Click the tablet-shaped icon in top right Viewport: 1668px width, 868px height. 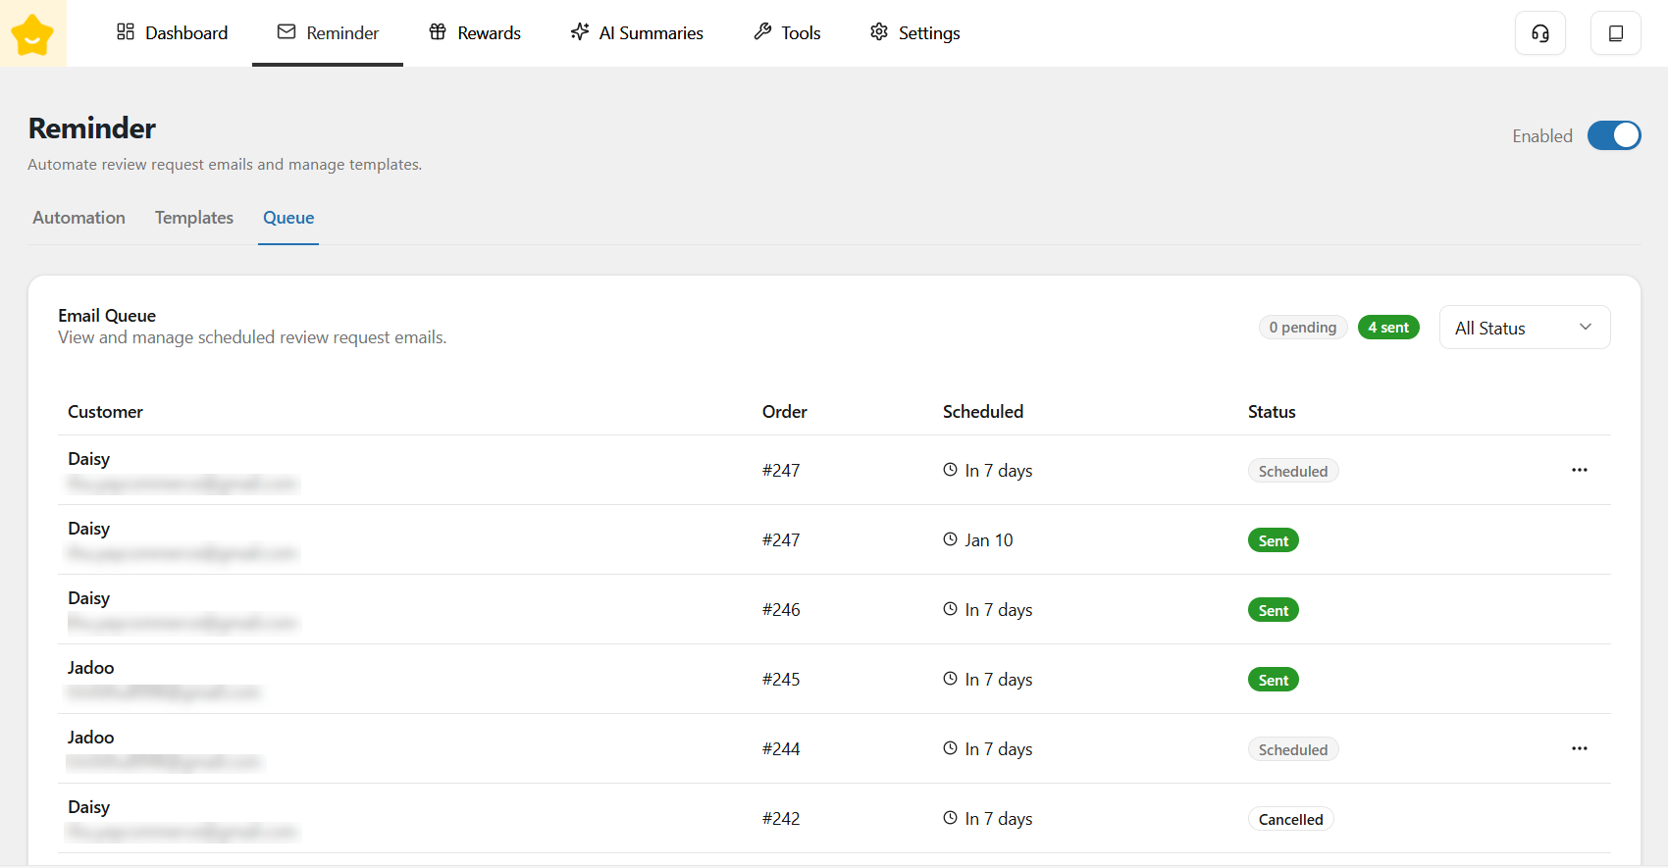point(1615,33)
